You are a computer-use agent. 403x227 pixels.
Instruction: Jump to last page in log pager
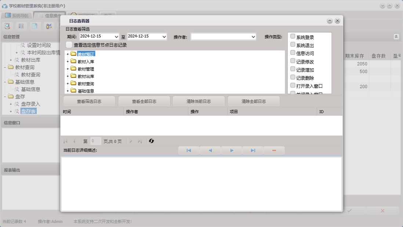coord(140,141)
